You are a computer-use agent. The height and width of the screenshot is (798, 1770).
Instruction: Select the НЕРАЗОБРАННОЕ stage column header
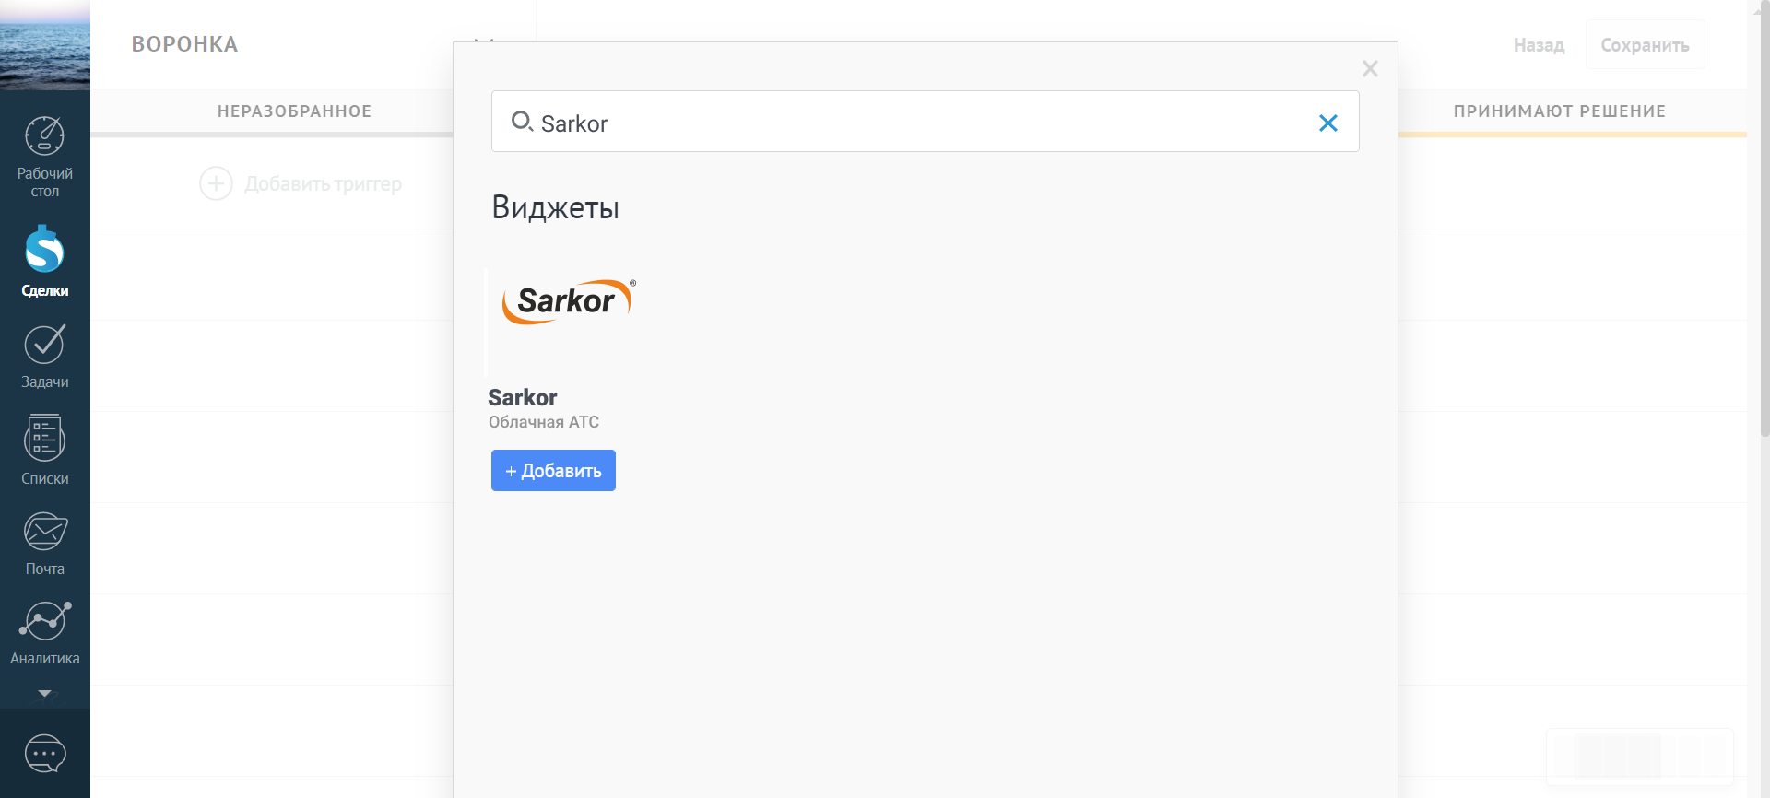click(294, 111)
